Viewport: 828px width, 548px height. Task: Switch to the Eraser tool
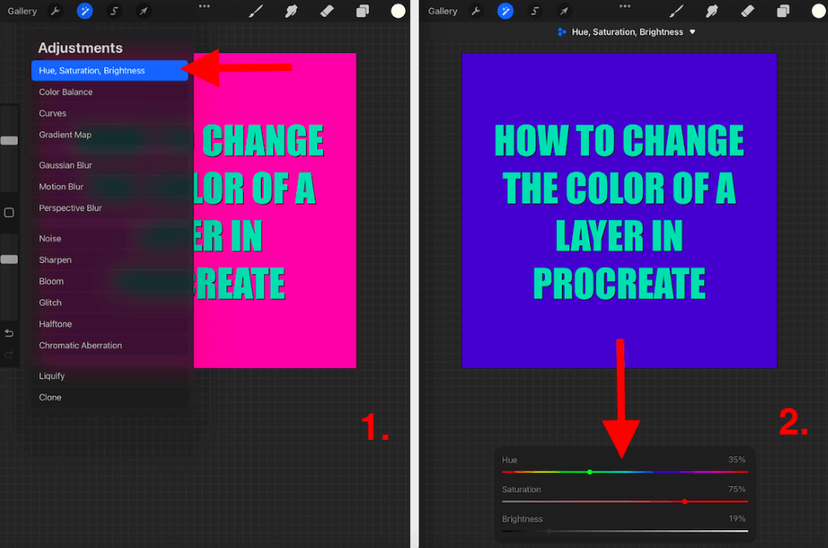pyautogui.click(x=326, y=10)
